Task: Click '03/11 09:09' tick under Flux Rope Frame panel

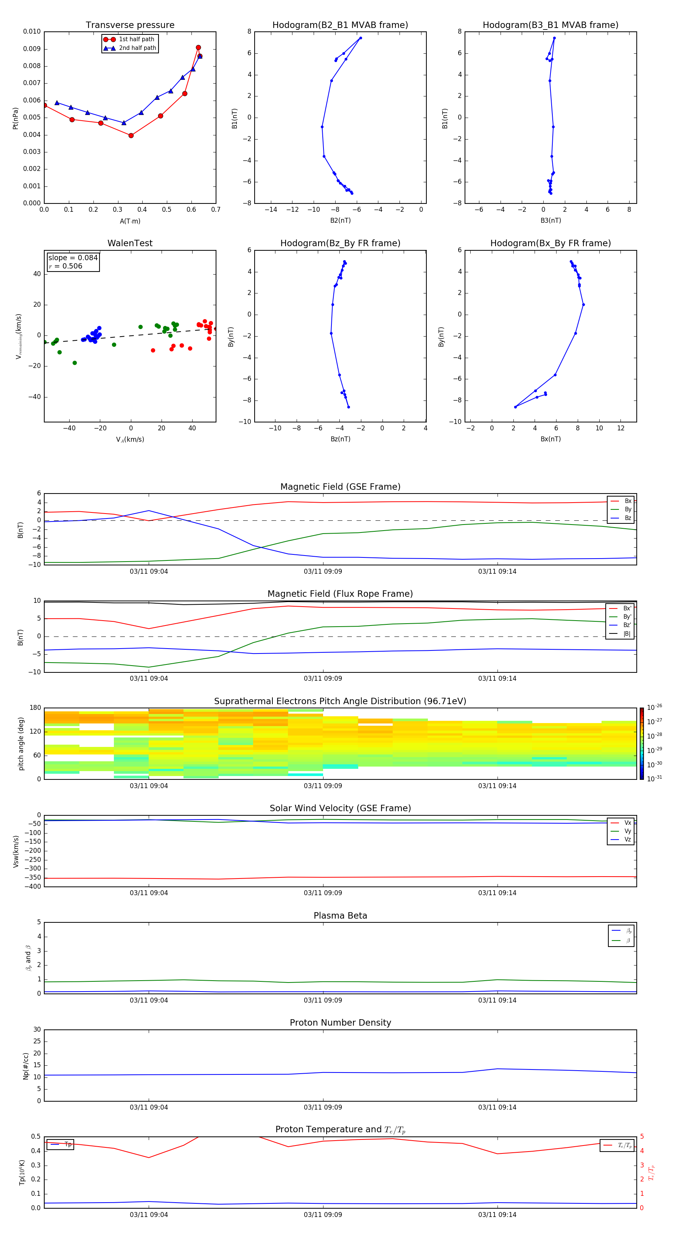Action: (x=323, y=679)
